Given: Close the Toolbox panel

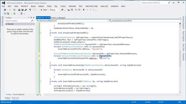Looking at the screenshot, I should tap(34, 18).
